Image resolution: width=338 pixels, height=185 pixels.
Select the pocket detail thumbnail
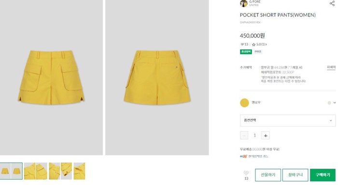click(x=36, y=171)
